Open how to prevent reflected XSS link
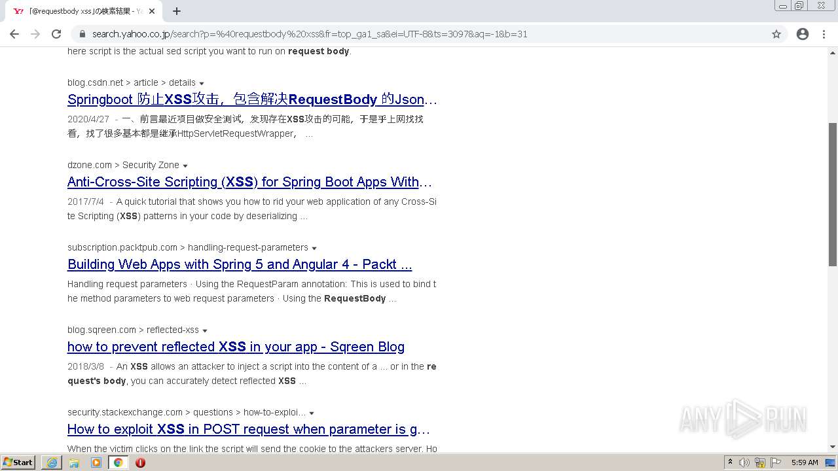The width and height of the screenshot is (838, 471). (236, 347)
